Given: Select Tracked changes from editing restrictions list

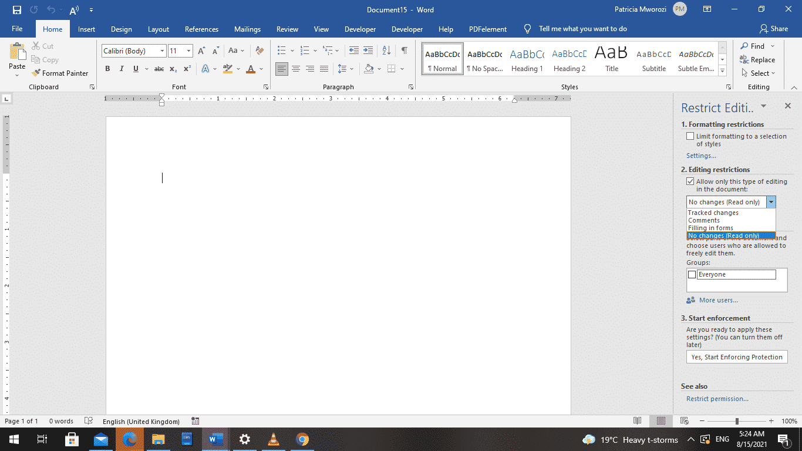Looking at the screenshot, I should point(712,212).
